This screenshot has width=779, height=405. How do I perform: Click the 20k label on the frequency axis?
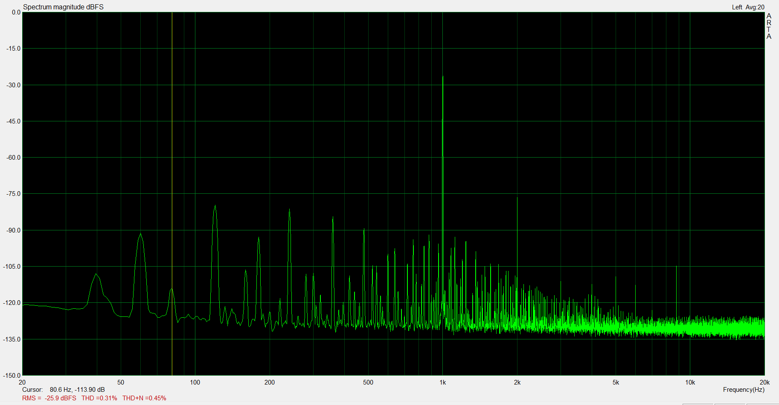(x=765, y=382)
